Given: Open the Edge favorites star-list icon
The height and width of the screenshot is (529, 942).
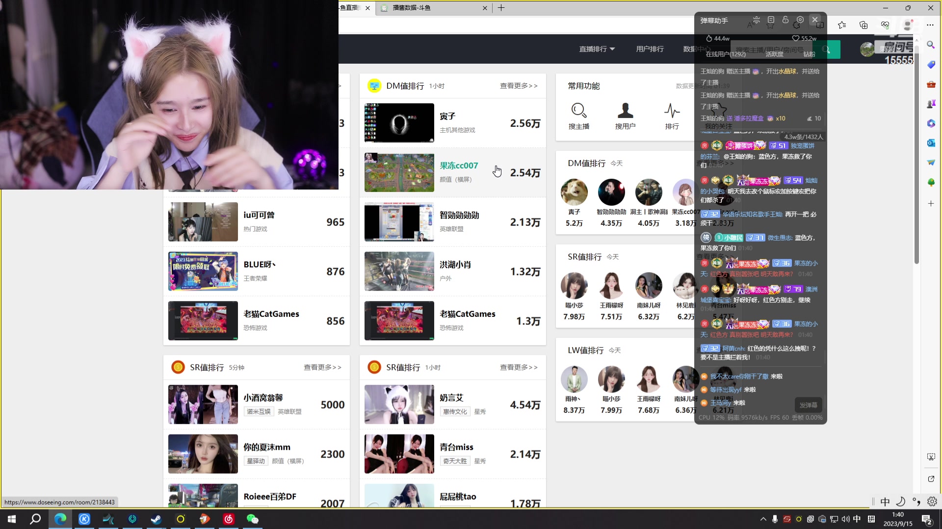Looking at the screenshot, I should click(842, 25).
